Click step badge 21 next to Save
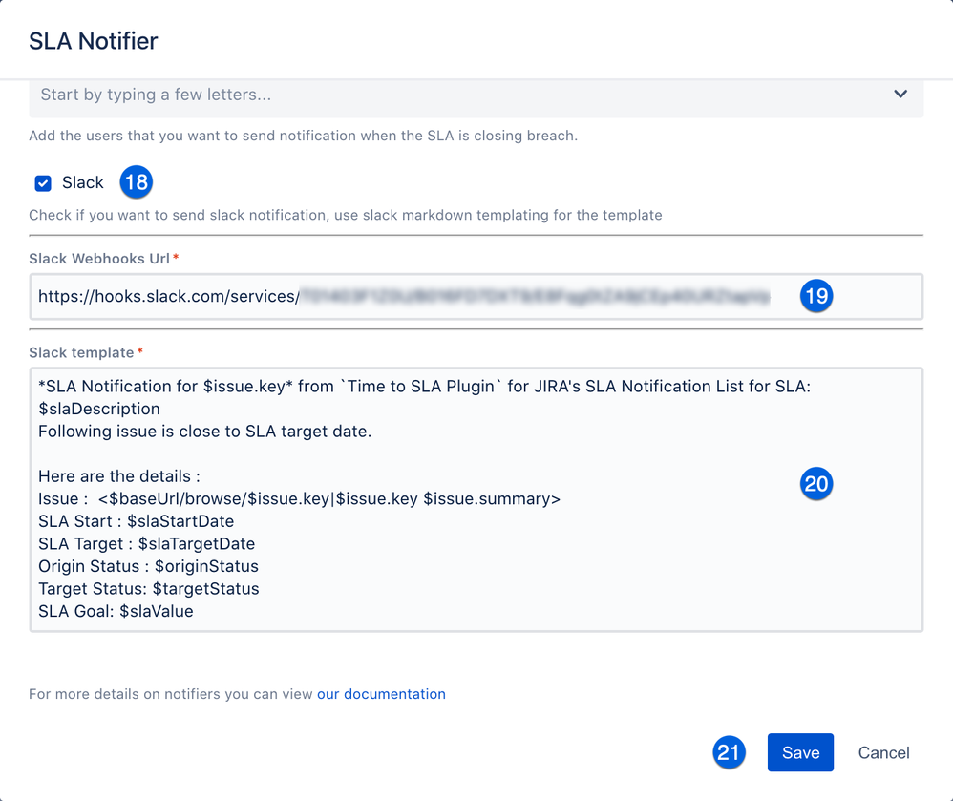The width and height of the screenshot is (953, 801). [x=729, y=752]
